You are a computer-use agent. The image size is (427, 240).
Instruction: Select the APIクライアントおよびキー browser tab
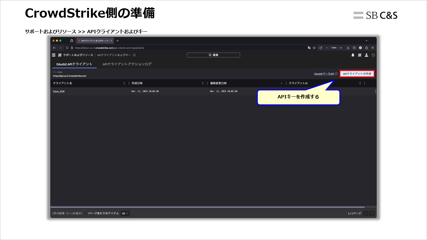click(x=95, y=41)
